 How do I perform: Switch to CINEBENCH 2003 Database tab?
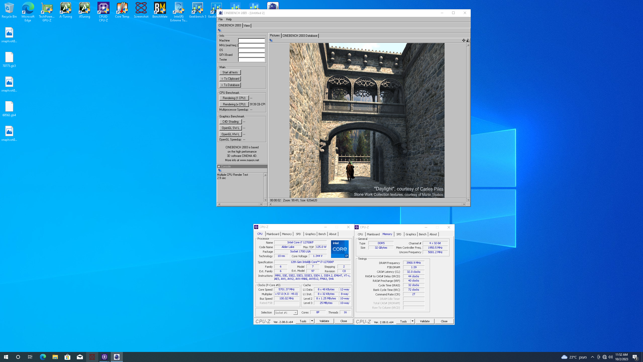point(300,36)
